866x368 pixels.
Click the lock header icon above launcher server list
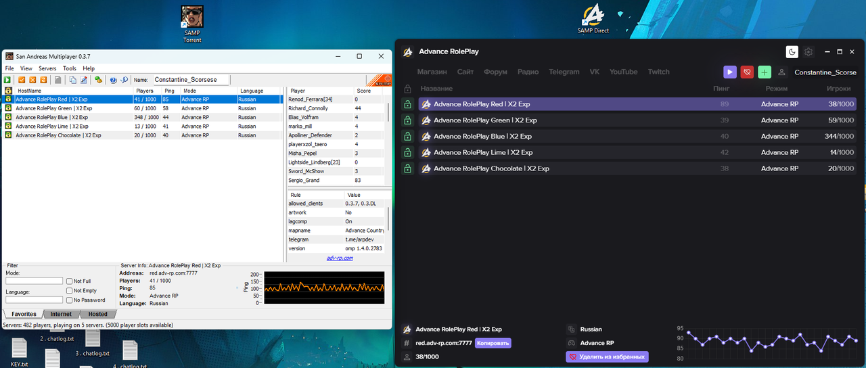tap(407, 89)
